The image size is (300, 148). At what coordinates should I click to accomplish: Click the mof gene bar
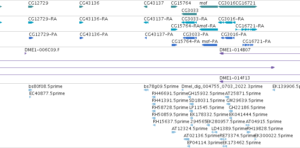209,7
